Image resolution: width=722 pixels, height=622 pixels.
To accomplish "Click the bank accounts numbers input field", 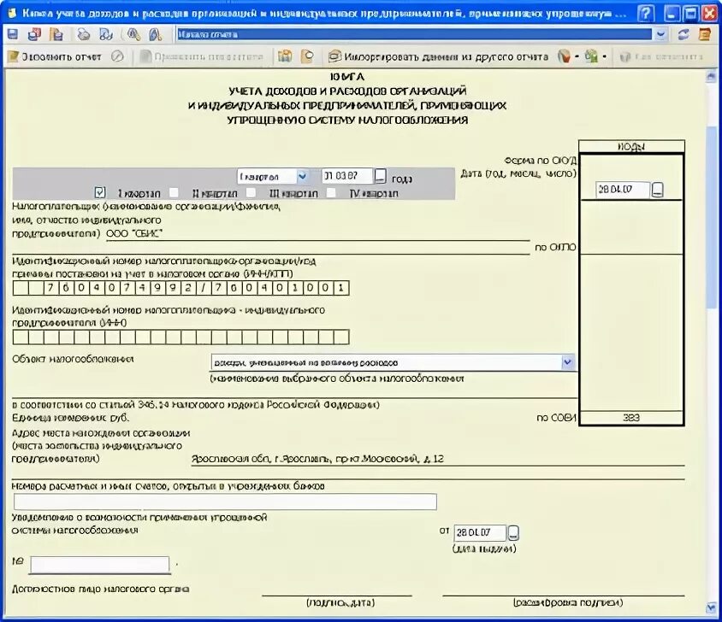I will coord(225,502).
